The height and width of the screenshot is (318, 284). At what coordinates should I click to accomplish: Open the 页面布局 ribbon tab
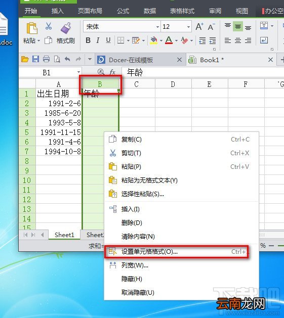90,11
